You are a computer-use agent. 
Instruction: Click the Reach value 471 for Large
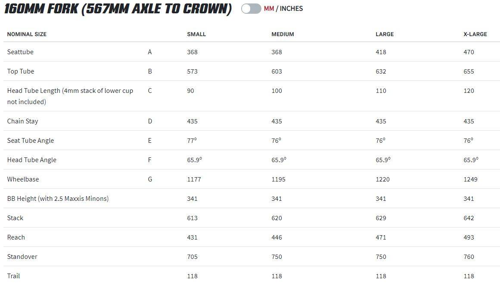[x=381, y=237]
